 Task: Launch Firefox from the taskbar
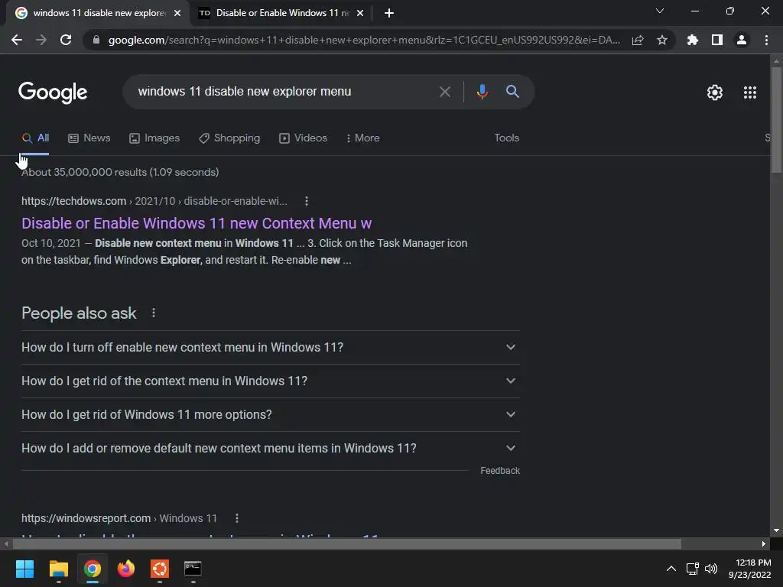click(x=126, y=569)
